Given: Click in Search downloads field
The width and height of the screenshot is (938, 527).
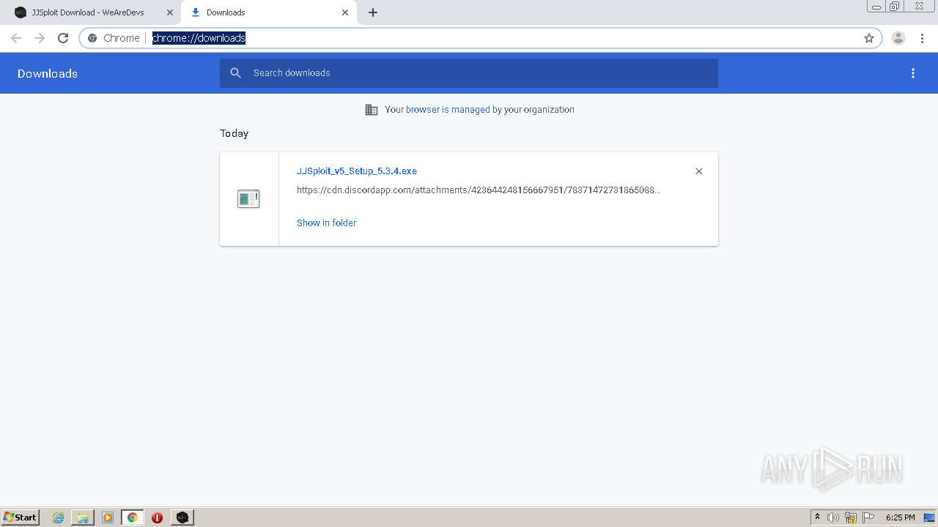Looking at the screenshot, I should pyautogui.click(x=469, y=73).
